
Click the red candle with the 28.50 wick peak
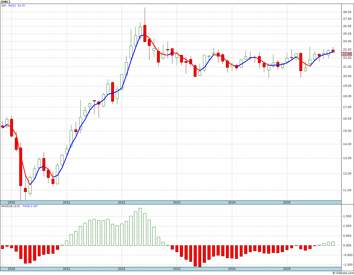click(x=145, y=33)
